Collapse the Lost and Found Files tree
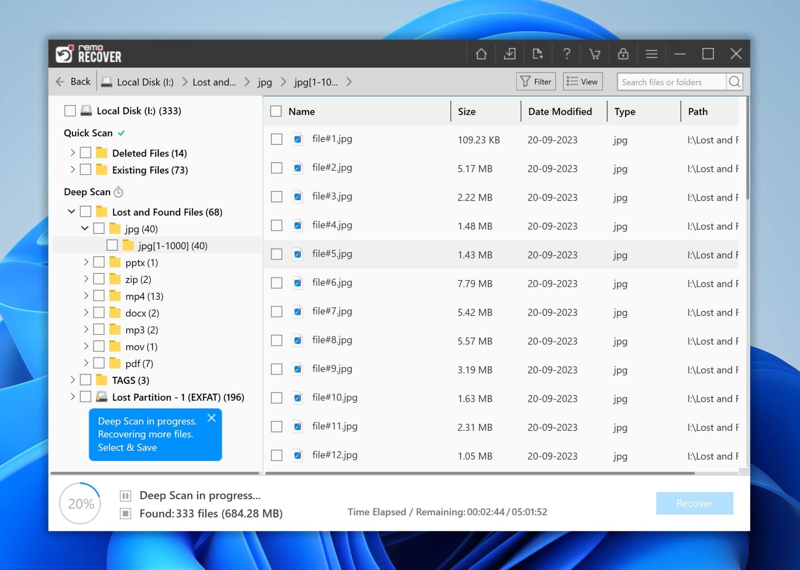The image size is (800, 570). tap(71, 211)
